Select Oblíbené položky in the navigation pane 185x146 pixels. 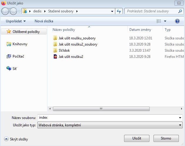coord(24,32)
